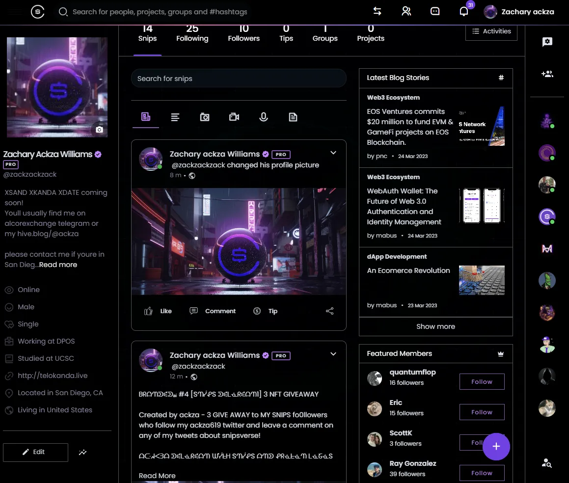Open the hashtag icon in Latest Blog Stories

tap(501, 78)
